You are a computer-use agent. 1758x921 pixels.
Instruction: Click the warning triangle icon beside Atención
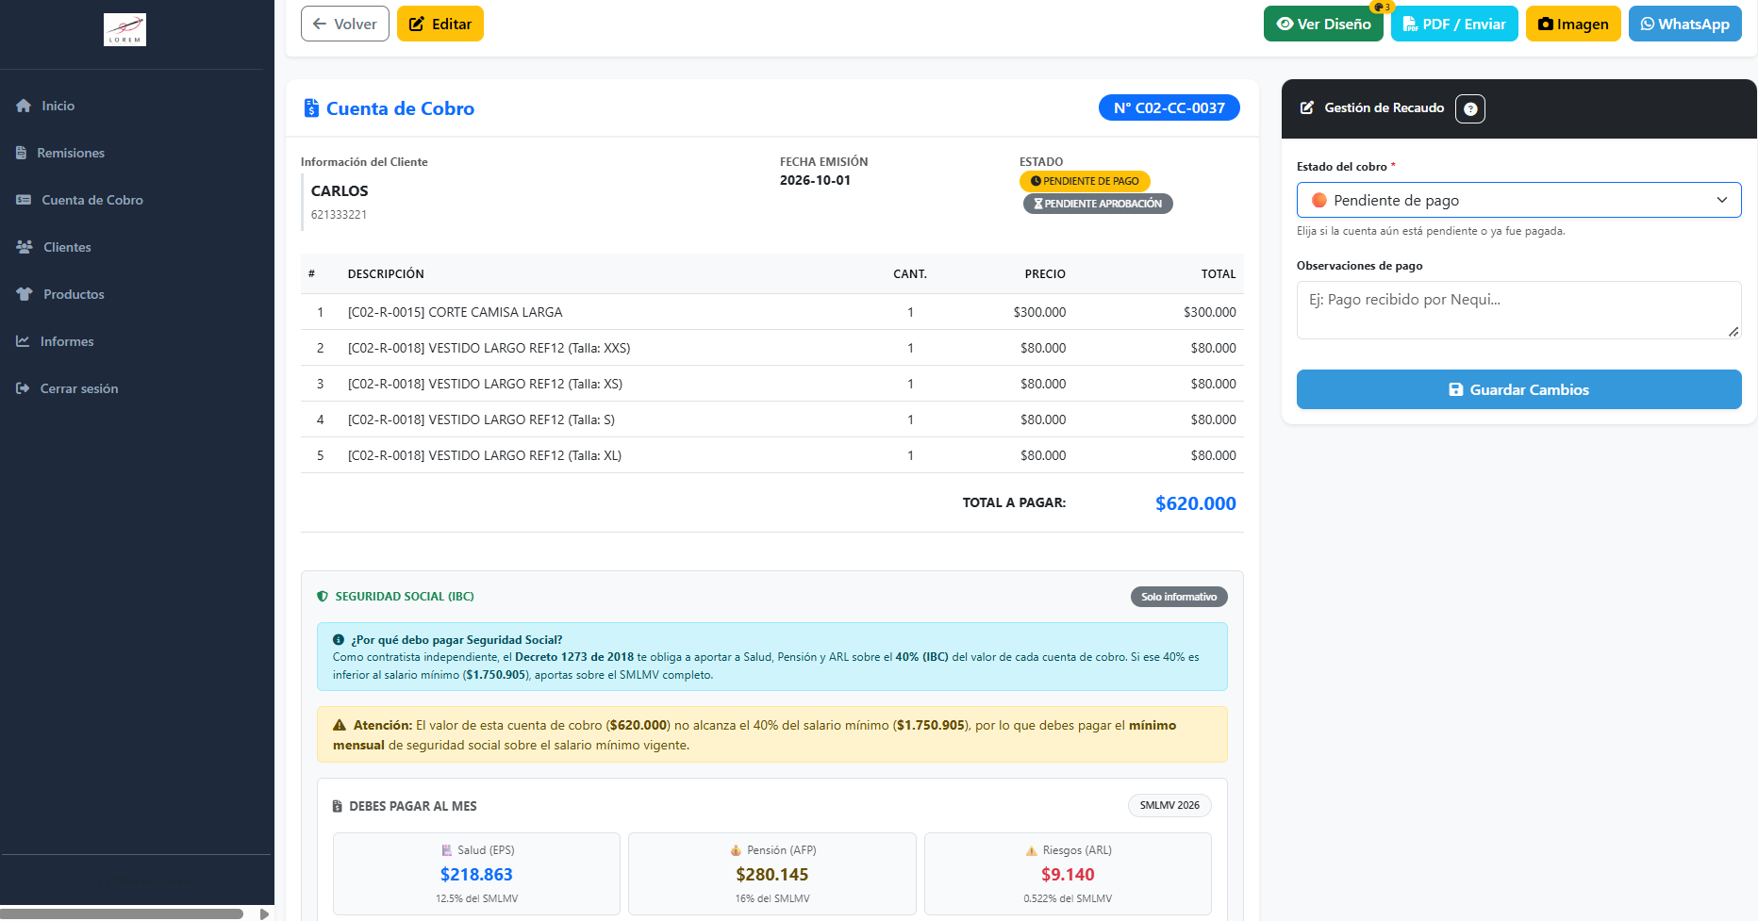pos(340,726)
